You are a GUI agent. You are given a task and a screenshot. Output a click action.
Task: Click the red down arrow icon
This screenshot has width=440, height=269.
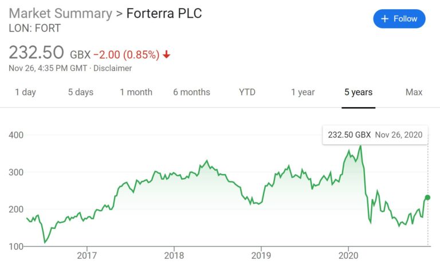pos(166,54)
